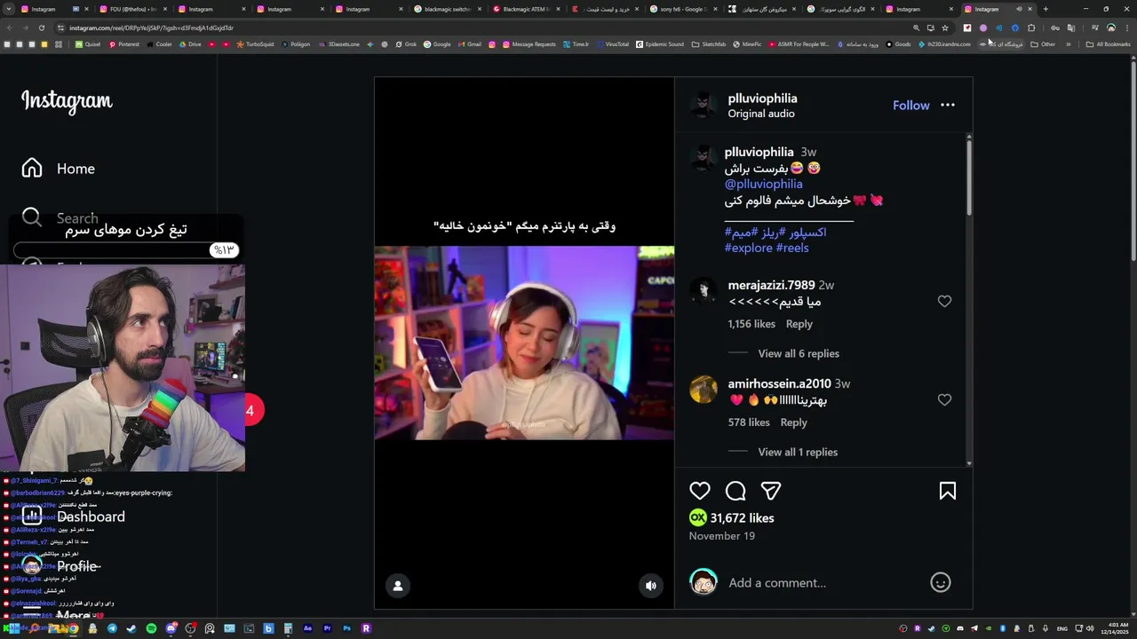Reply to amirhossein.a2010's comment
Viewport: 1137px width, 639px height.
tap(793, 422)
